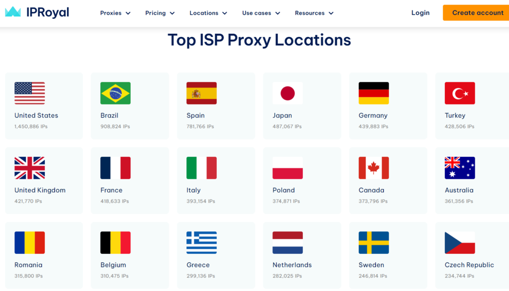Select the Canada flag icon
The image size is (509, 291).
click(374, 168)
